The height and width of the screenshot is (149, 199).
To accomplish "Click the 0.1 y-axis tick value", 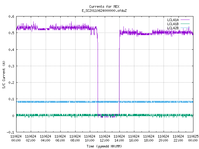I will pyautogui.click(x=11, y=99).
